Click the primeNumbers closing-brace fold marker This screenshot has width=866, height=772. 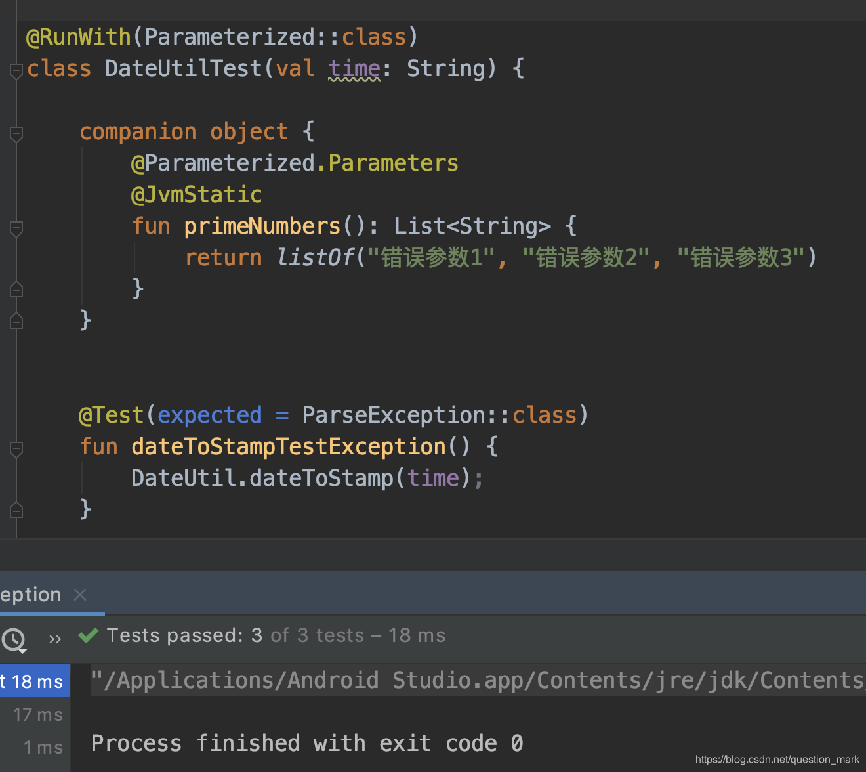click(x=16, y=289)
